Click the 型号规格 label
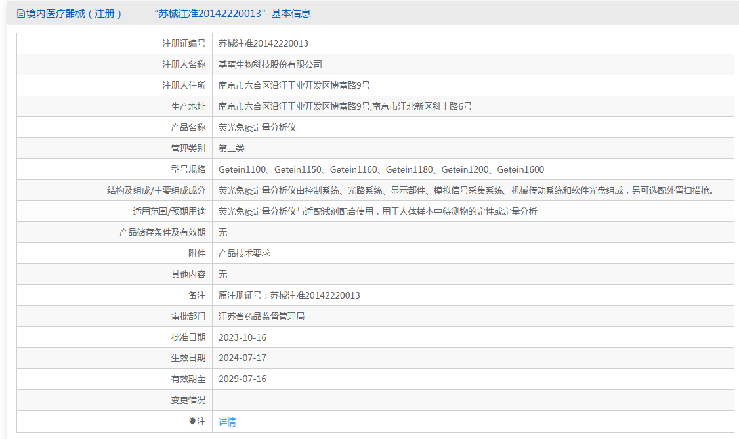Screen dimensions: 739x439 [188, 169]
